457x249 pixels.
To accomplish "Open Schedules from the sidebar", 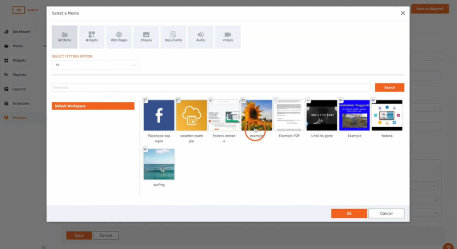I will (x=21, y=104).
